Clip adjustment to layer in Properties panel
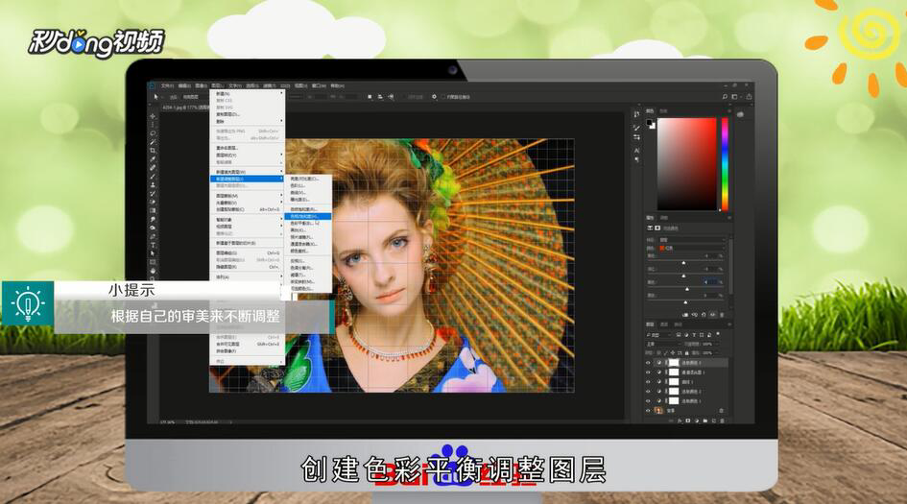The image size is (907, 504). click(x=685, y=315)
